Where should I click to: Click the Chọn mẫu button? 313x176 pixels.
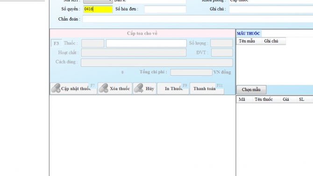pos(251,90)
